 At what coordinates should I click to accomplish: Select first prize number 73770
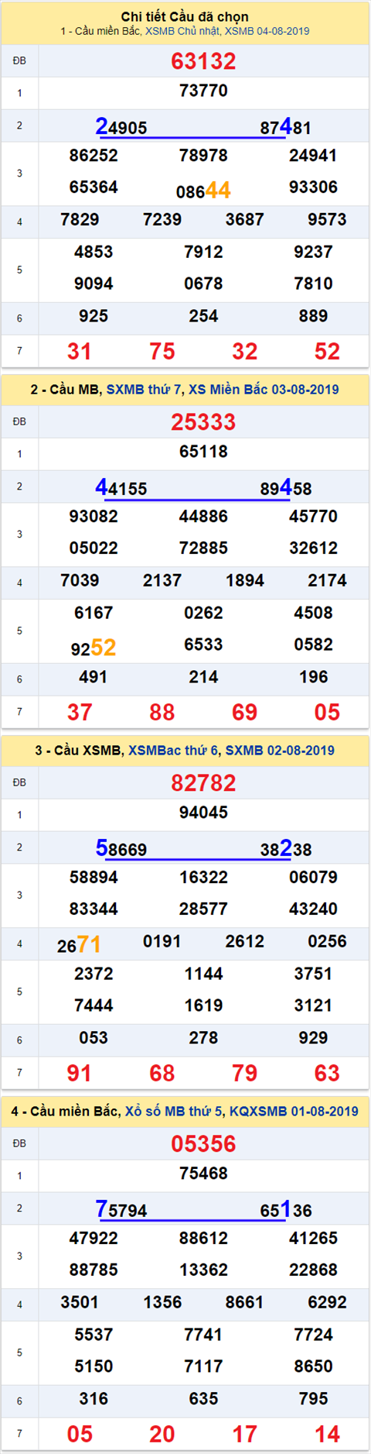click(203, 91)
